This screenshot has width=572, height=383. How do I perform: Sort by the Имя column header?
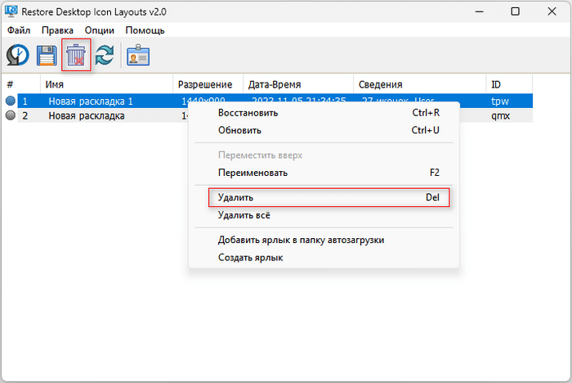106,84
